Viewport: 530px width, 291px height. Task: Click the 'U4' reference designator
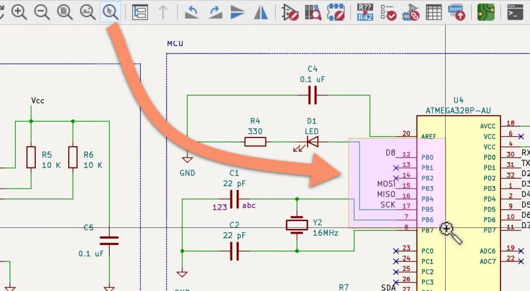(x=459, y=100)
